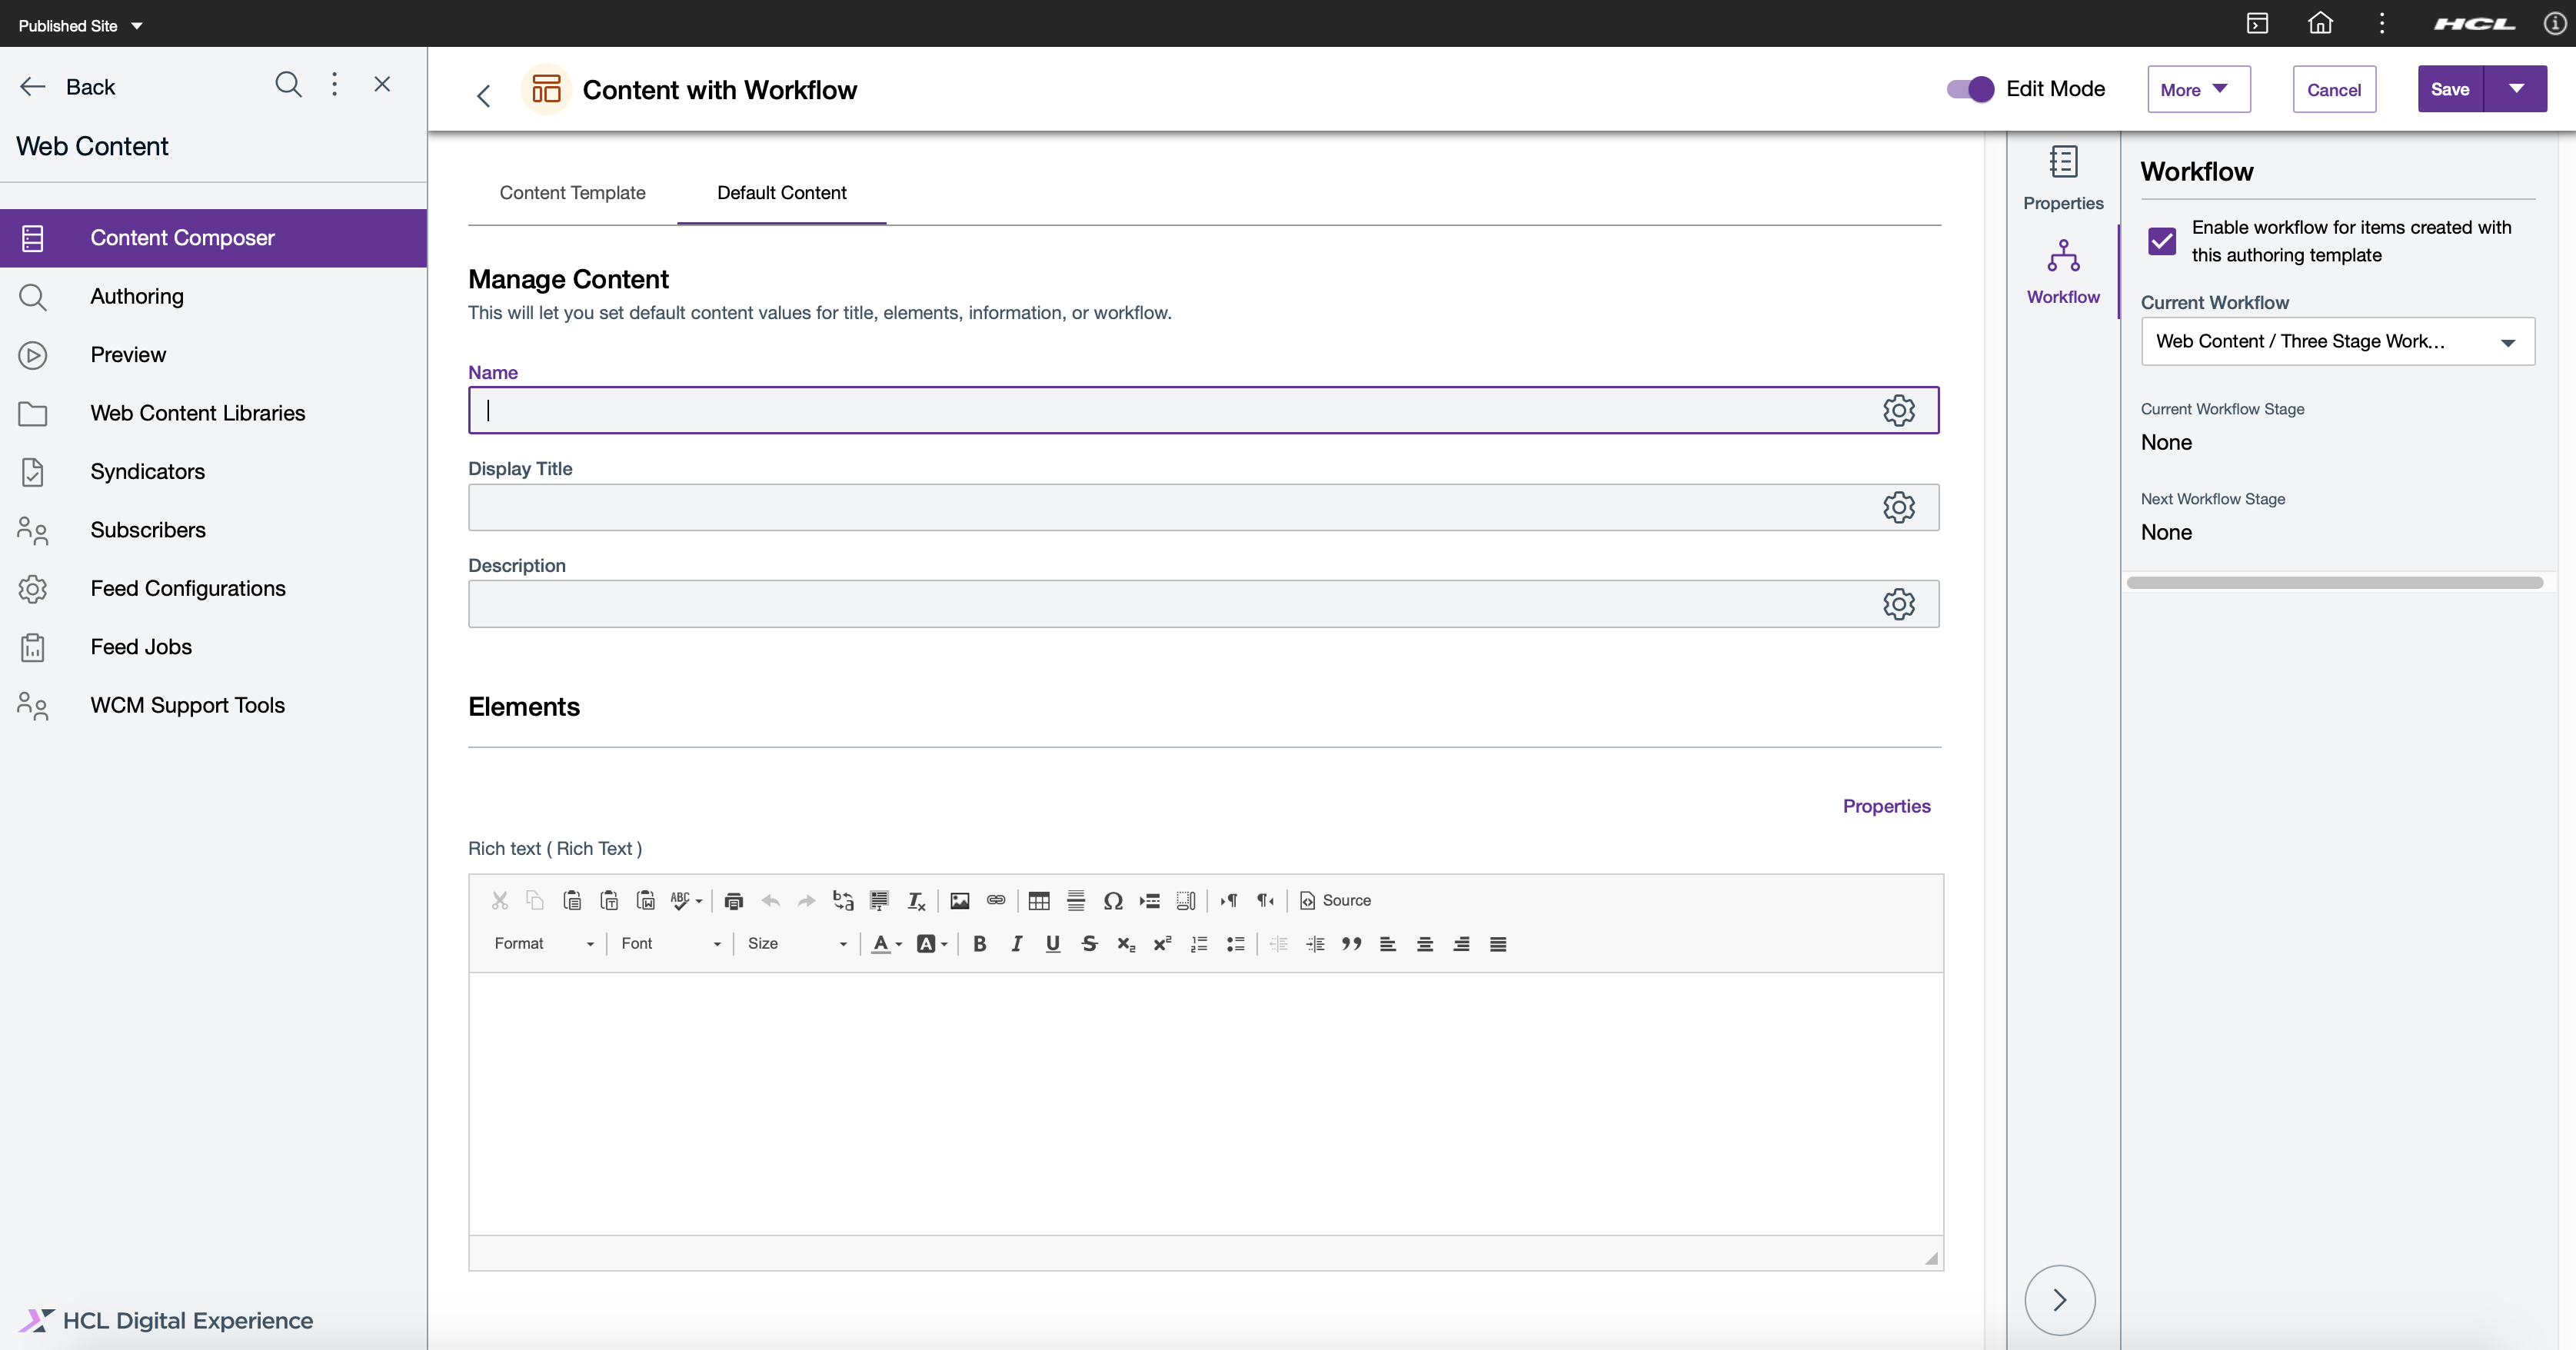Switch to Content Template tab

tap(572, 192)
